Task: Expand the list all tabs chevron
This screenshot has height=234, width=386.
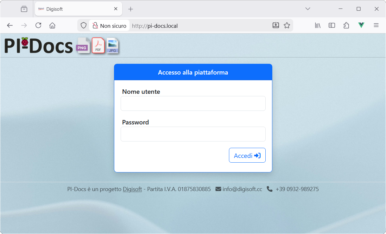Action: pyautogui.click(x=308, y=9)
